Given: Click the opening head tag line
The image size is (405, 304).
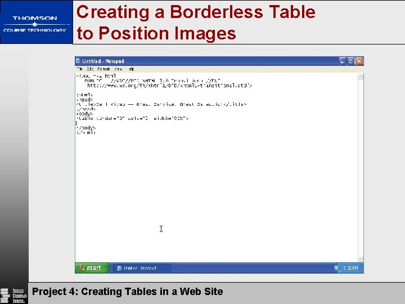Looking at the screenshot, I should click(x=85, y=100).
